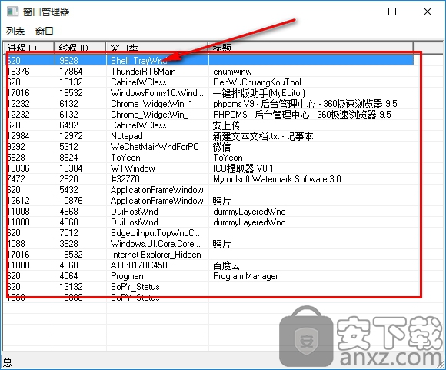The height and width of the screenshot is (370, 446).
Task: Sort by 窗口类 column header
Action: (157, 47)
